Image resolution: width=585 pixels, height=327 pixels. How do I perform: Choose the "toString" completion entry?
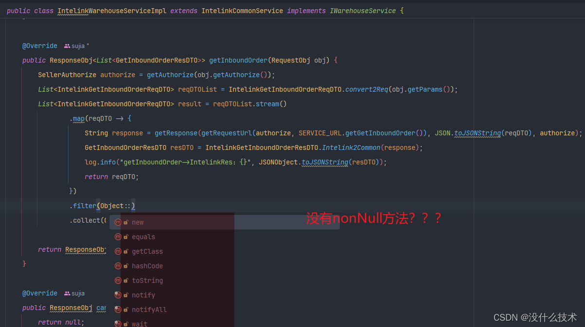click(147, 280)
